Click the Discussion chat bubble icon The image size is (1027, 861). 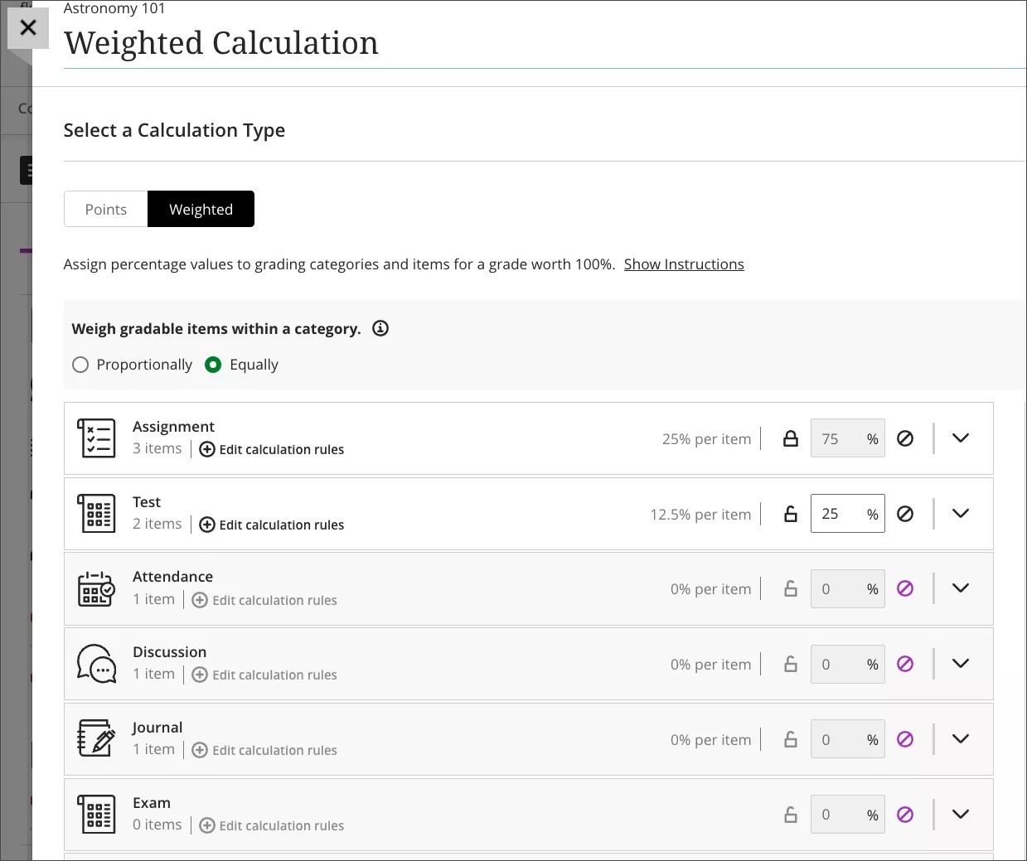click(x=96, y=664)
